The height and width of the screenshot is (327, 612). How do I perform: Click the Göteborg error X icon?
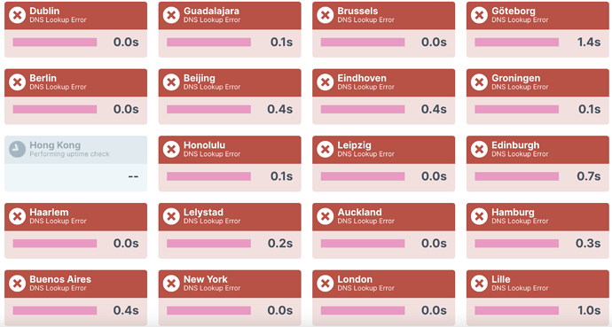(x=479, y=15)
